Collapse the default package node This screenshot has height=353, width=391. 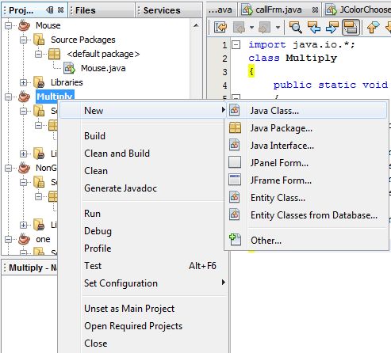[39, 54]
